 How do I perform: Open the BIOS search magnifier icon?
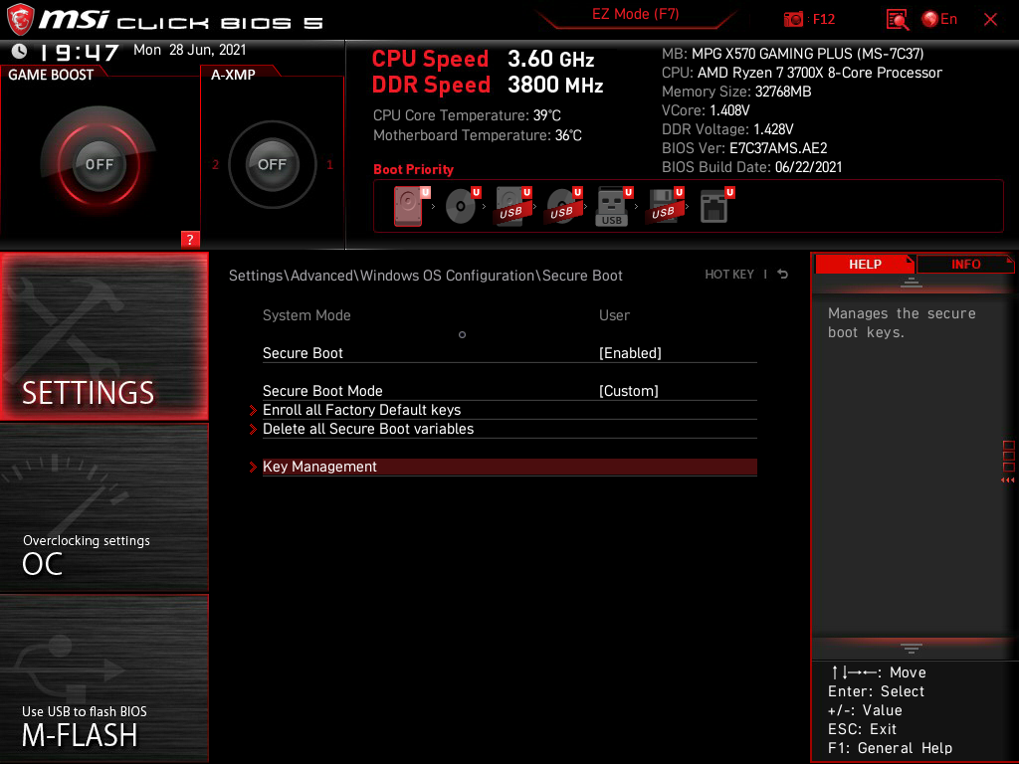[x=898, y=20]
